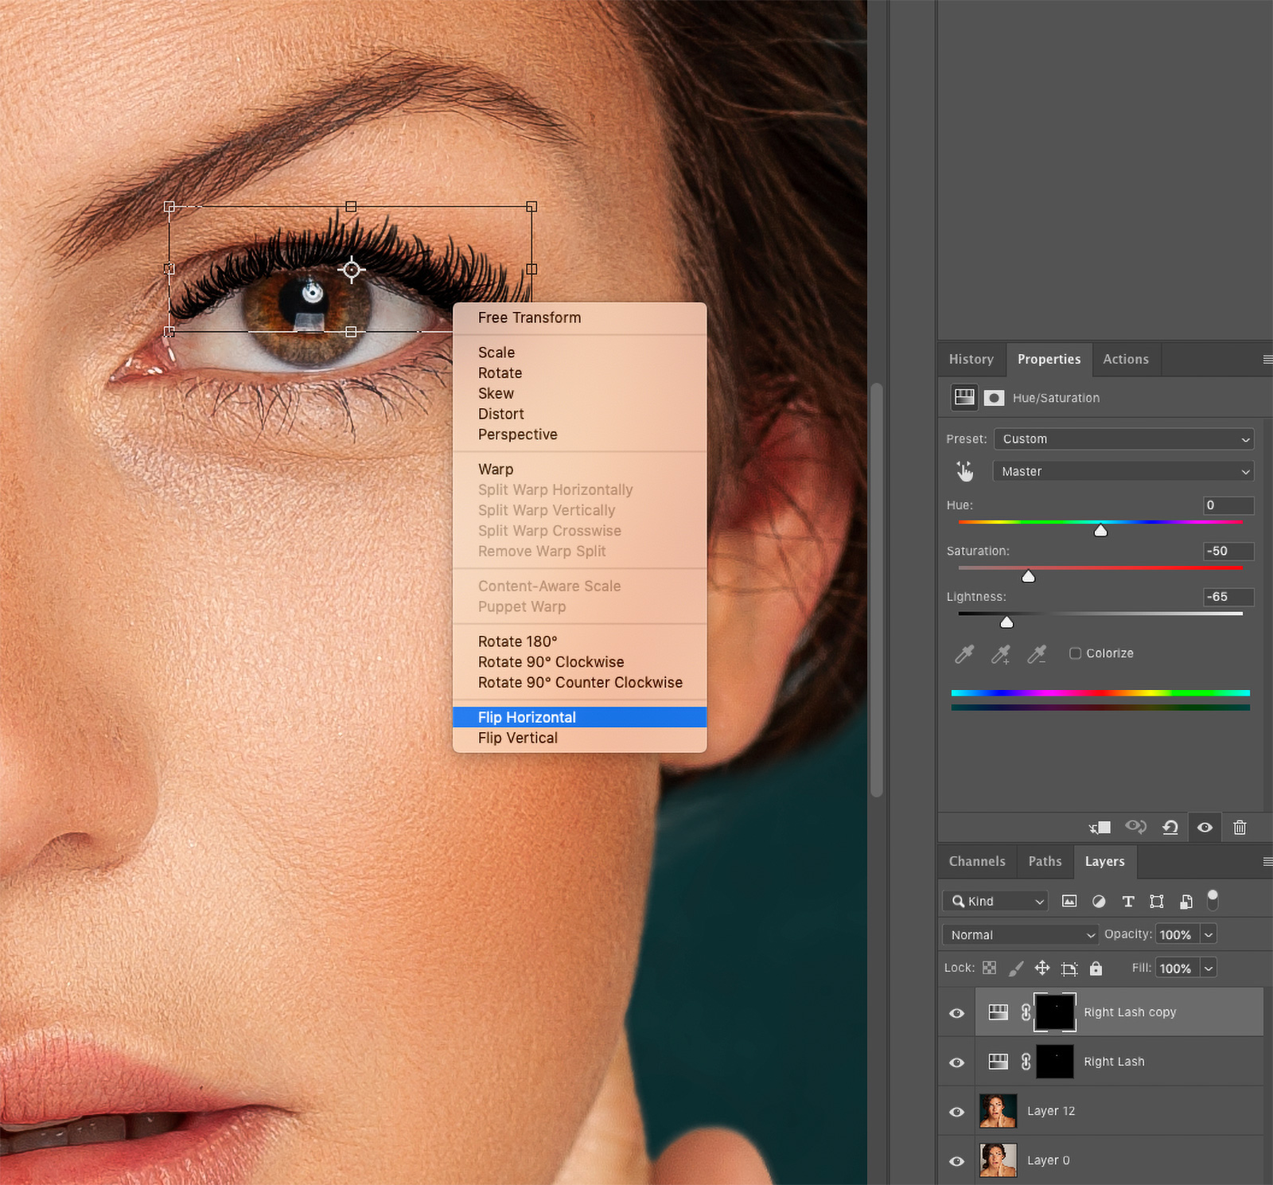Image resolution: width=1273 pixels, height=1185 pixels.
Task: Delete this adjustment layer via trash icon
Action: [x=1240, y=828]
